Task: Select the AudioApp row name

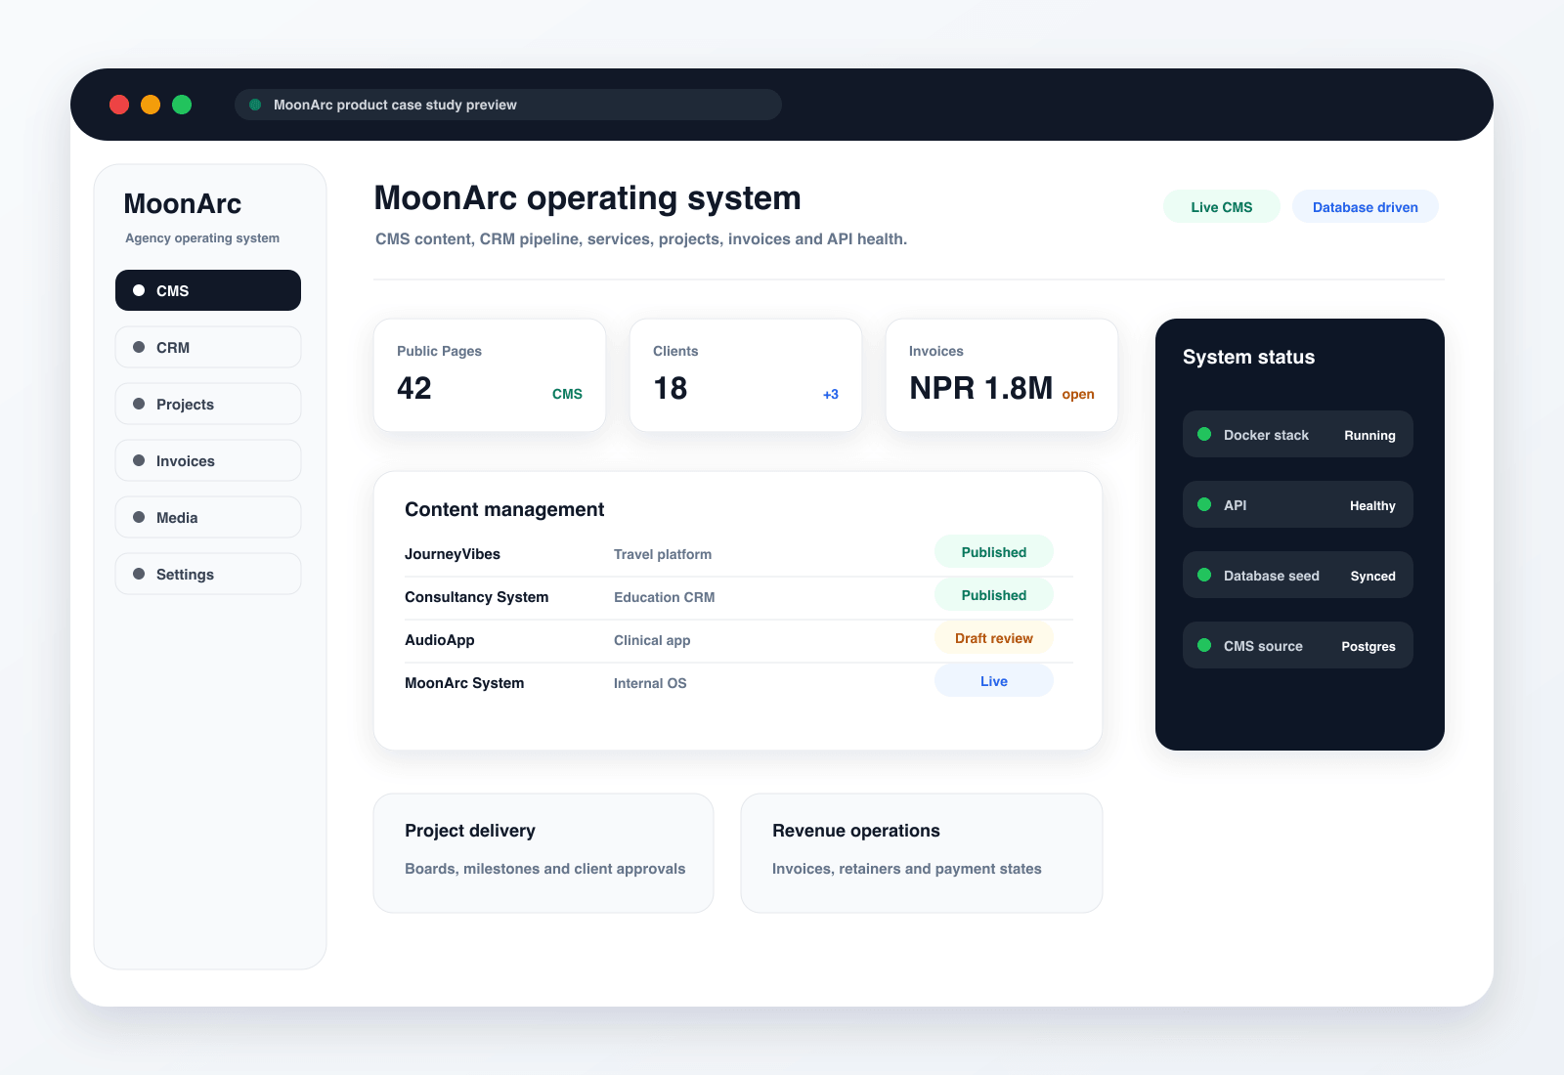Action: 440,640
